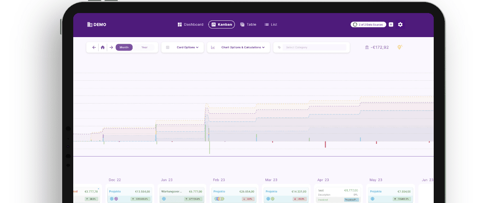This screenshot has height=203, width=491.
Task: Click the 2 of 2 Data Sources button
Action: (368, 24)
